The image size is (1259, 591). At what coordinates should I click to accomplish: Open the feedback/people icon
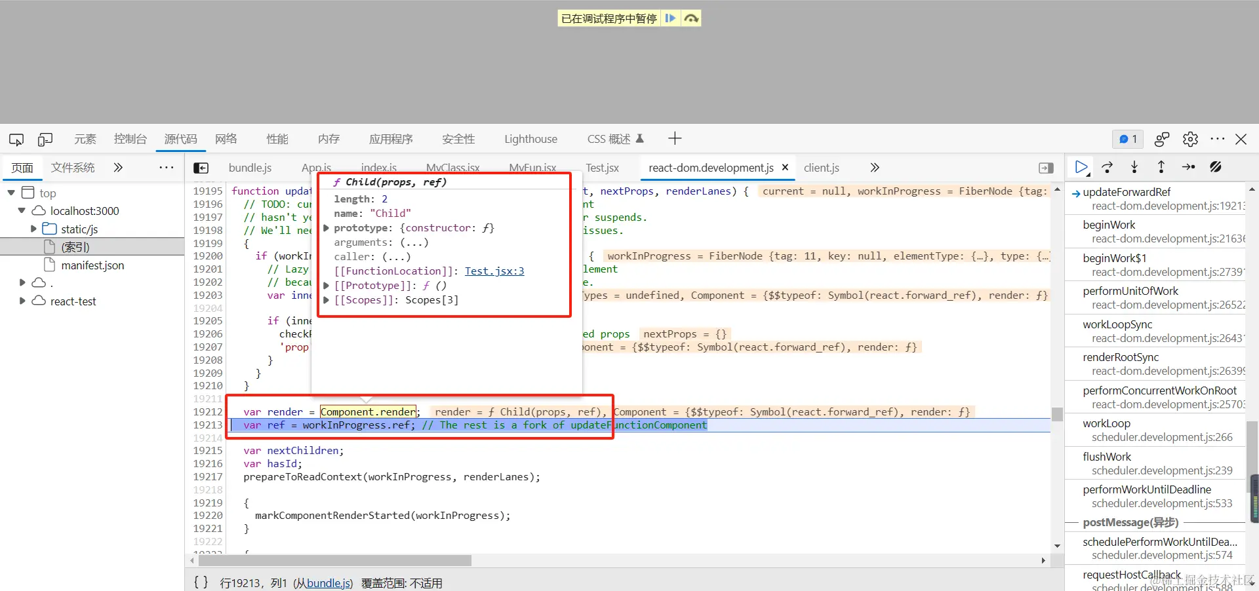tap(1162, 139)
